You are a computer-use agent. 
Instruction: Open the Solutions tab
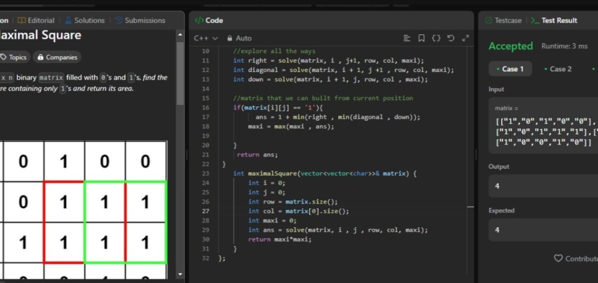coord(85,20)
